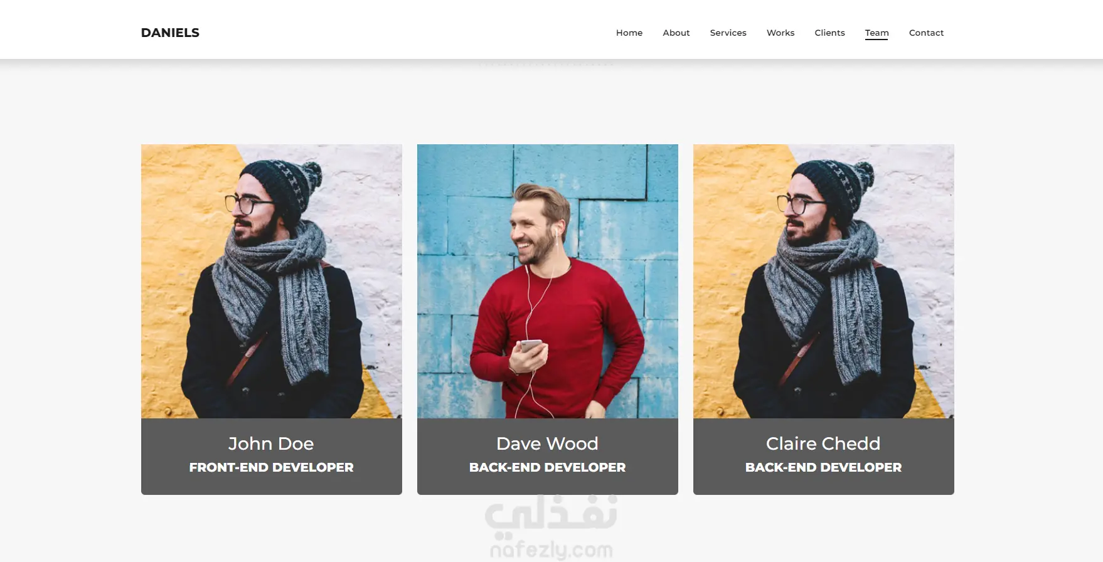This screenshot has height=562, width=1103.
Task: Click Dave Wood's BACK-END DEVELOPER label
Action: coord(548,467)
